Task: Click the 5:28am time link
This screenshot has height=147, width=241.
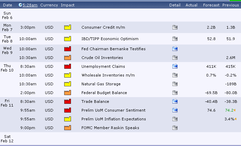Action: tap(30, 5)
